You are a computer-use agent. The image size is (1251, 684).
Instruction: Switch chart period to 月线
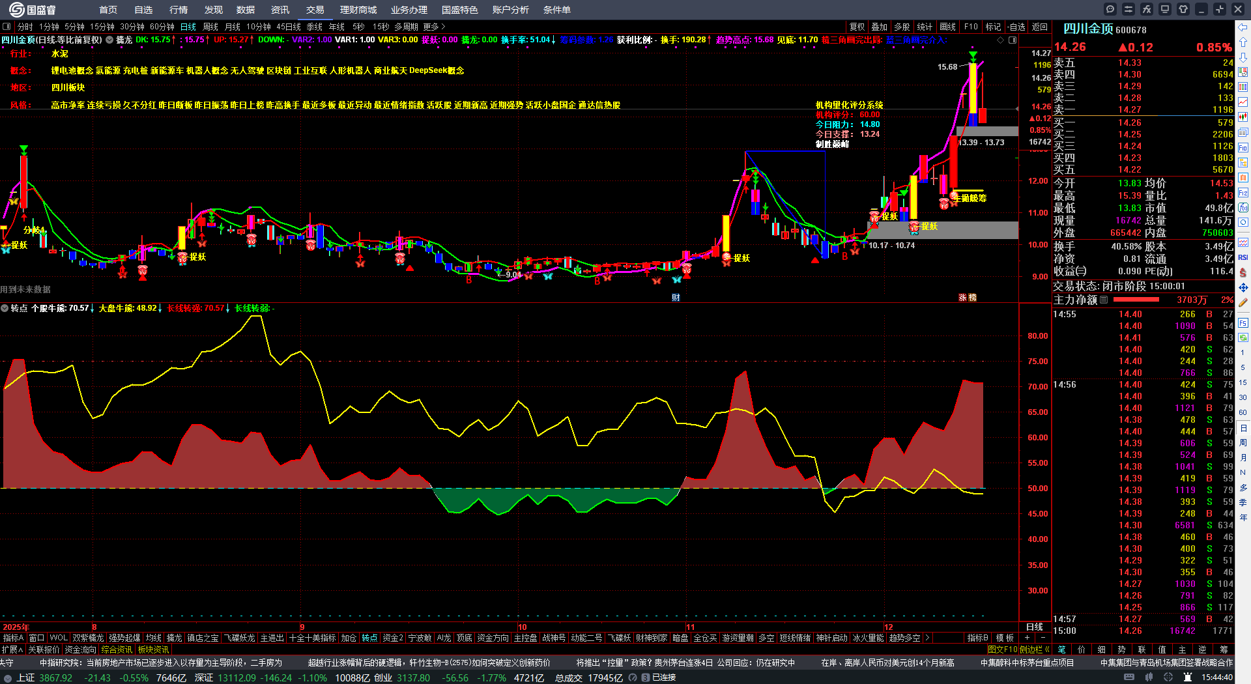(233, 27)
